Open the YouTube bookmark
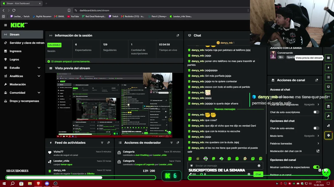Screen dimensions: 334x187 click(x=73, y=16)
